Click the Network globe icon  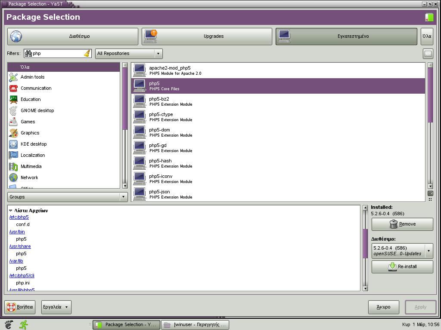(x=13, y=177)
